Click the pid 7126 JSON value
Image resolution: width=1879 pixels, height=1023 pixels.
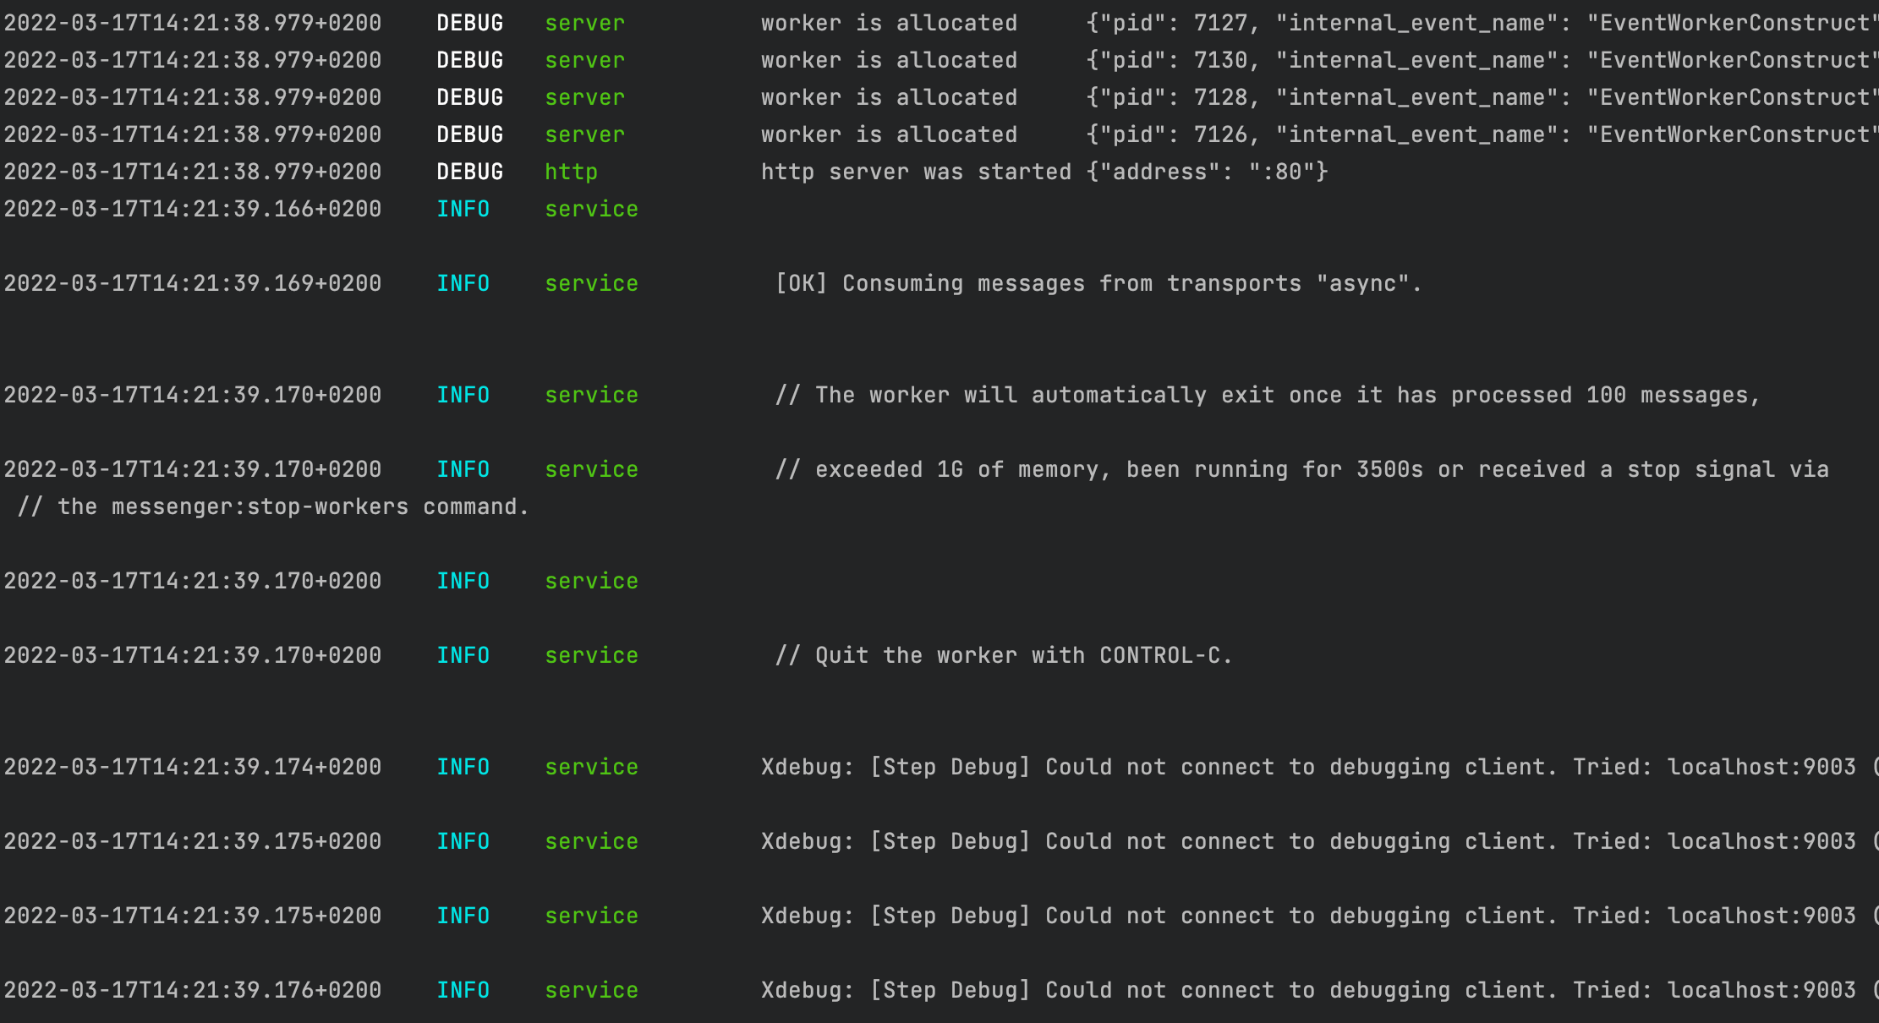[x=1215, y=134]
